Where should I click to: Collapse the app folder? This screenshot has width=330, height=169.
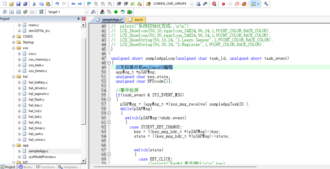point(14,145)
